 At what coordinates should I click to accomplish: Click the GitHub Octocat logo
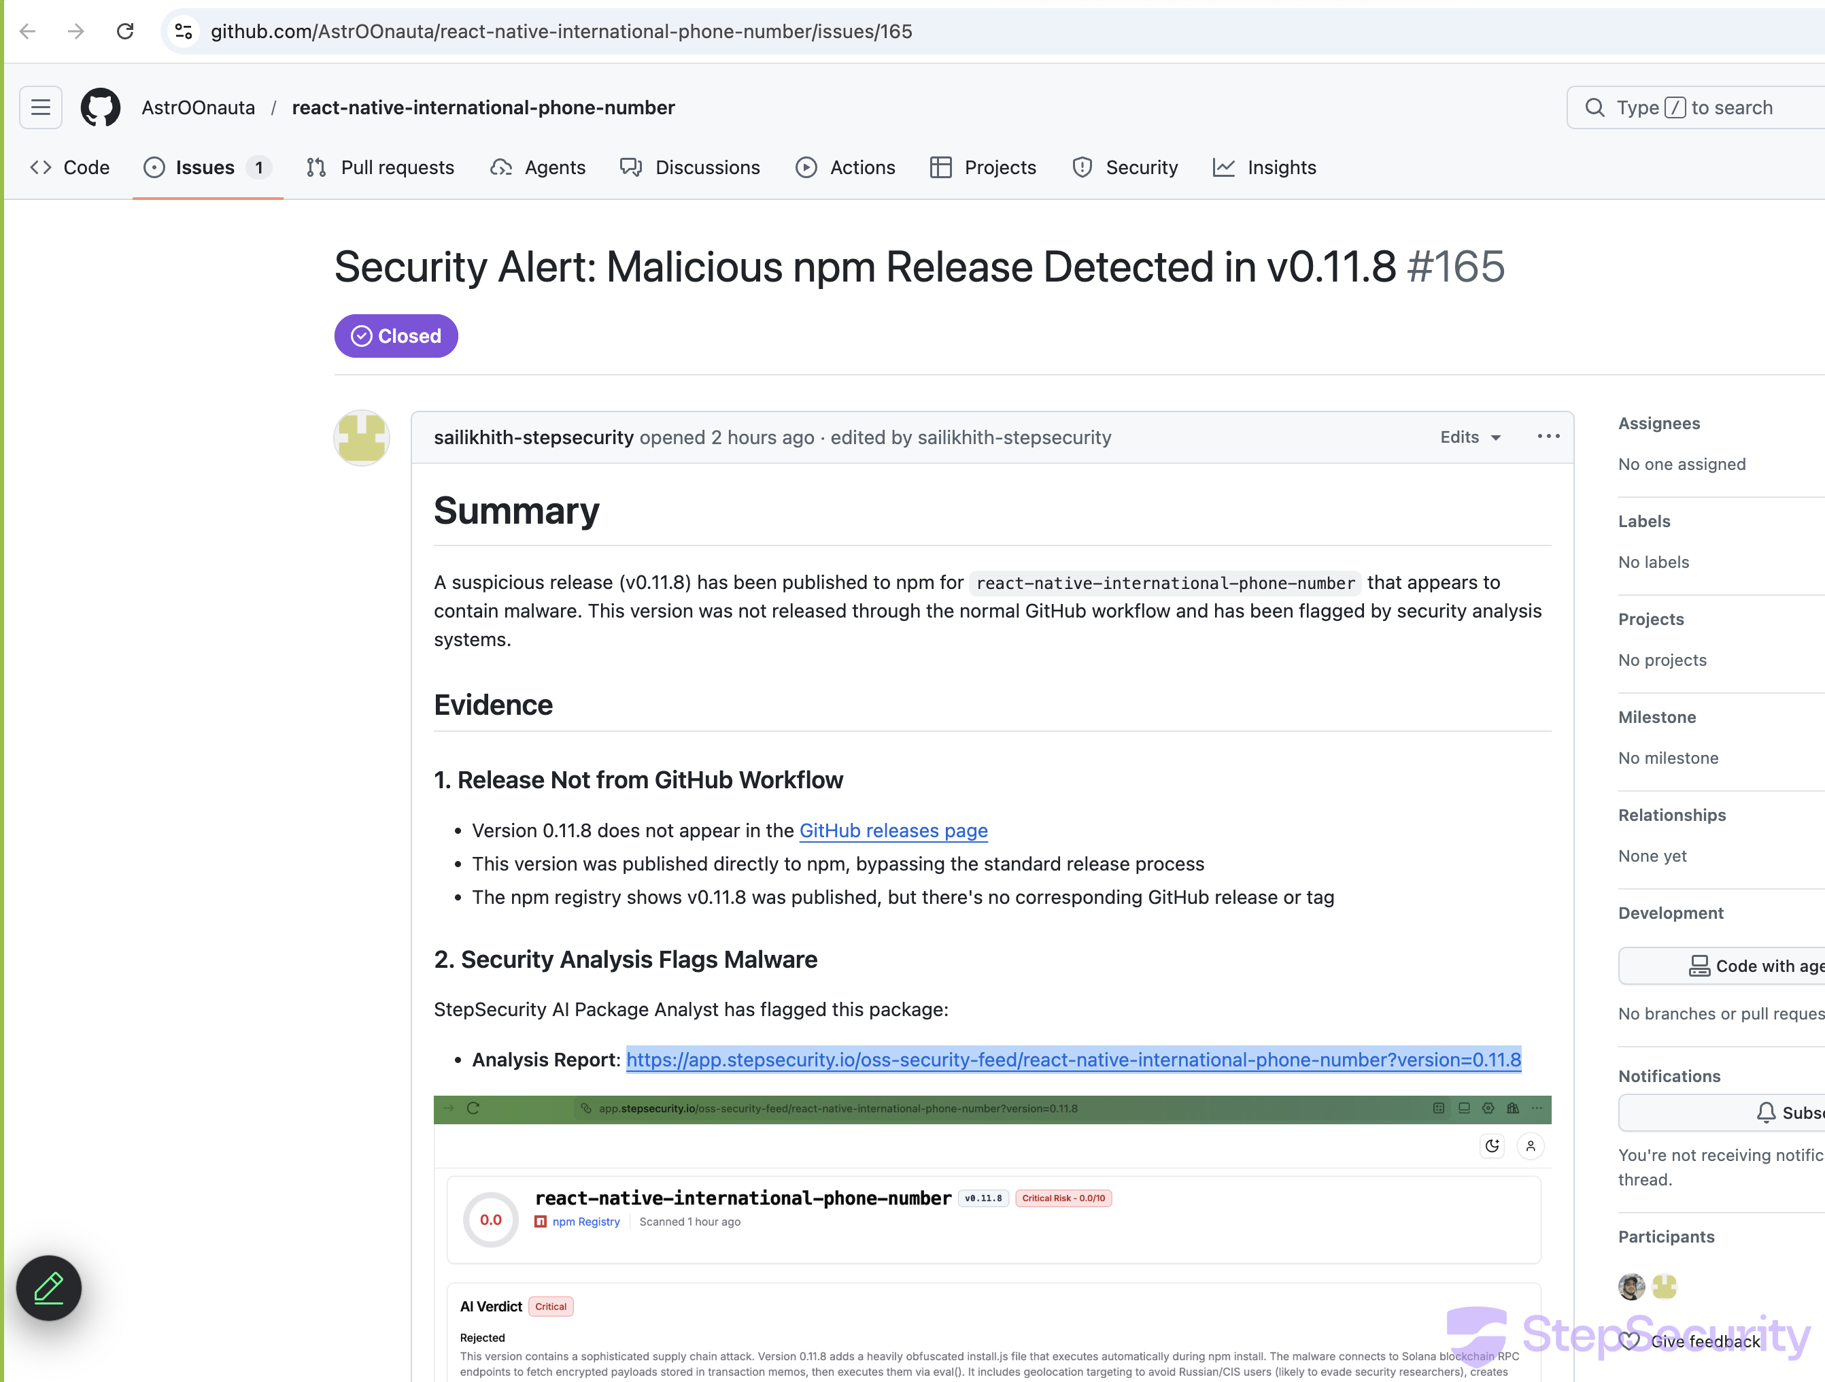[x=101, y=107]
